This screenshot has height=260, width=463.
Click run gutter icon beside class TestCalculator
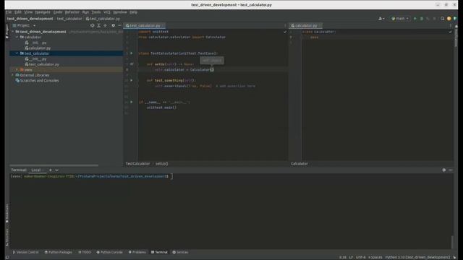tap(132, 53)
